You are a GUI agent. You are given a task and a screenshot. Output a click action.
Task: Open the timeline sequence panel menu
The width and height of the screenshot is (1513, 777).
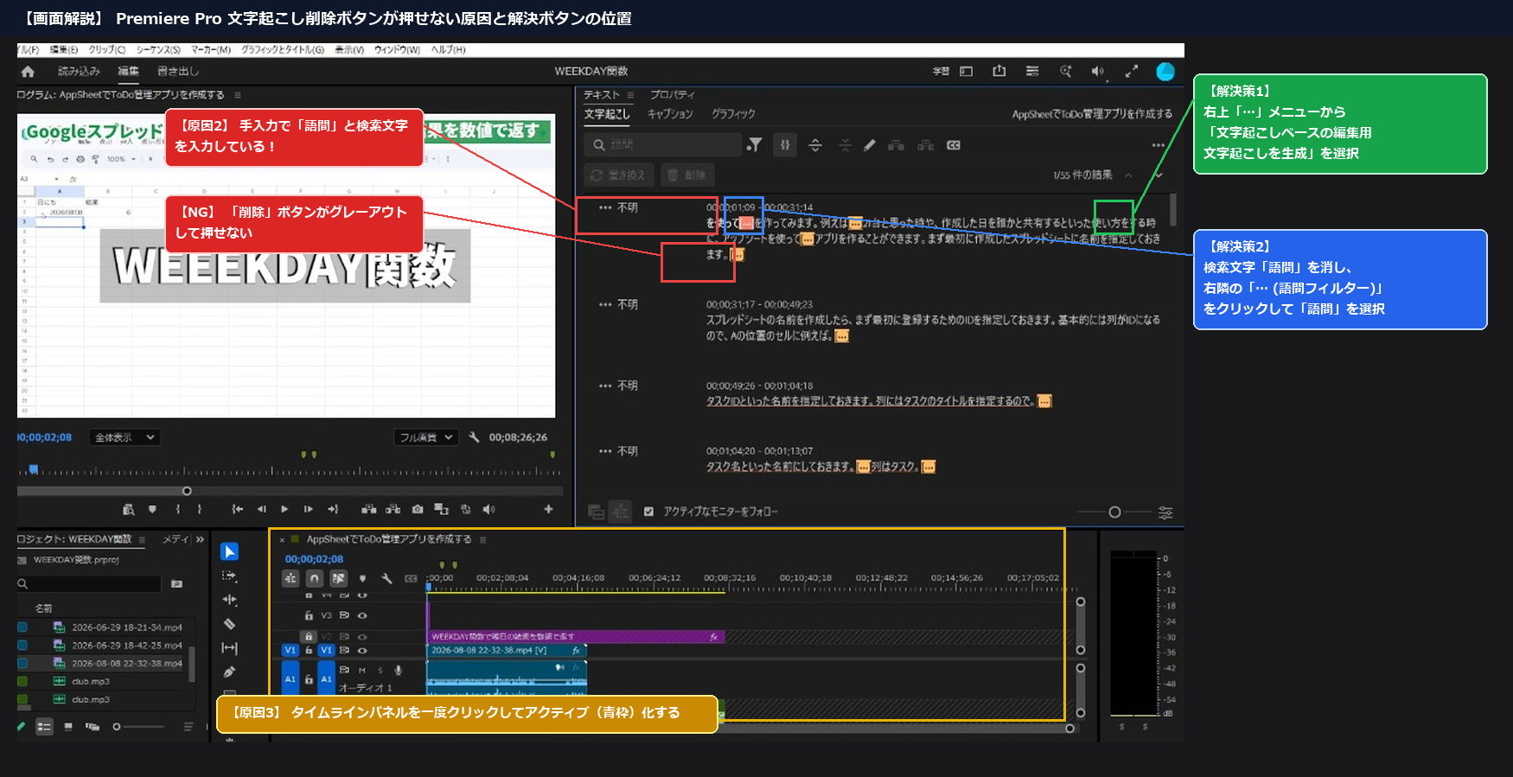(483, 539)
